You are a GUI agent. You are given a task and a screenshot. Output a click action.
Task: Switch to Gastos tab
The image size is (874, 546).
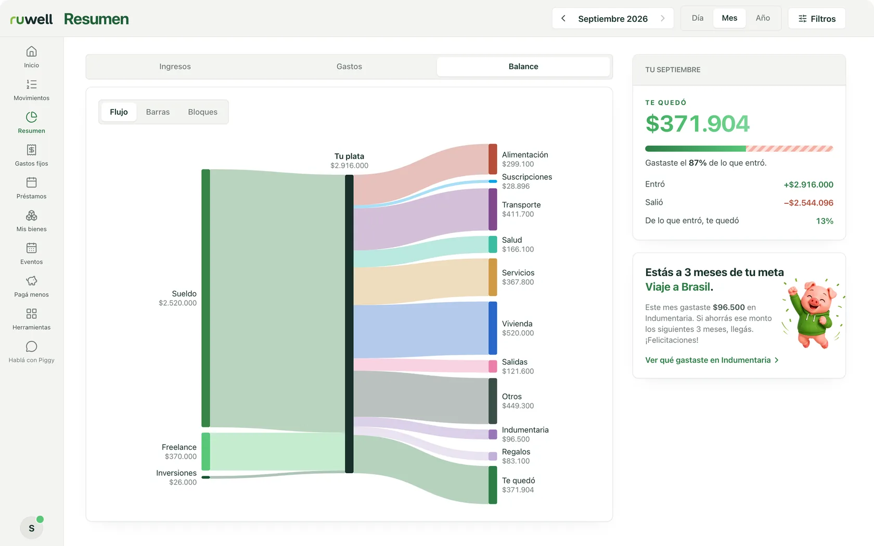pos(349,67)
